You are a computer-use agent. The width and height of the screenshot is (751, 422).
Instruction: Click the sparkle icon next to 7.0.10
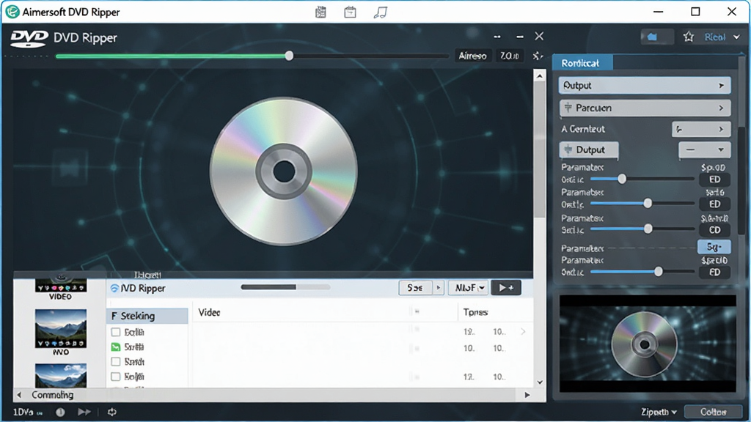pyautogui.click(x=538, y=56)
